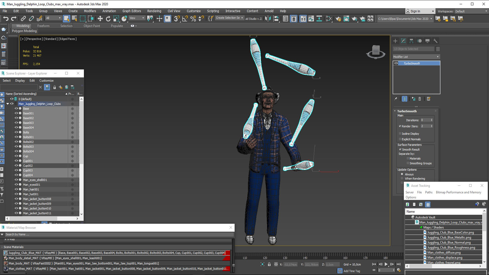
Task: Click Configure Modifier Sets icon
Action: click(429, 99)
